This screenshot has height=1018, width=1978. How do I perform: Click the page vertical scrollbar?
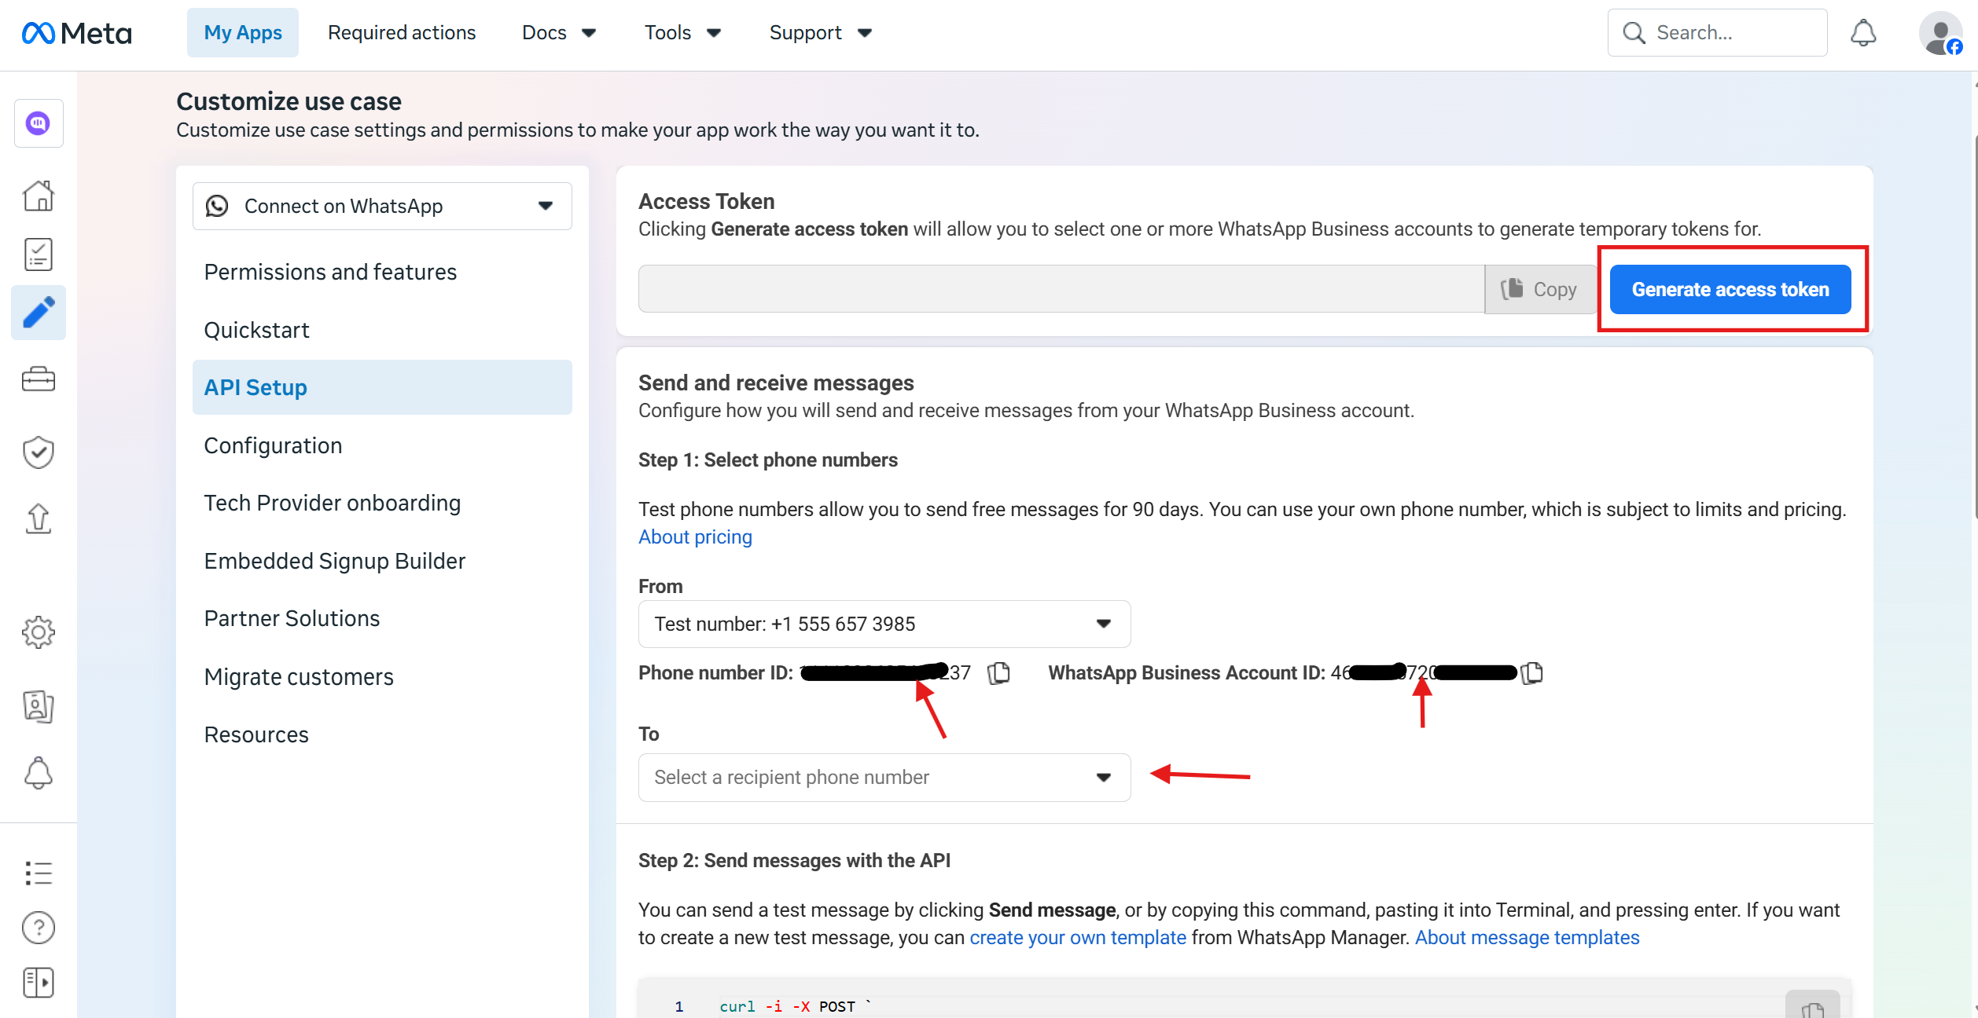[1974, 326]
